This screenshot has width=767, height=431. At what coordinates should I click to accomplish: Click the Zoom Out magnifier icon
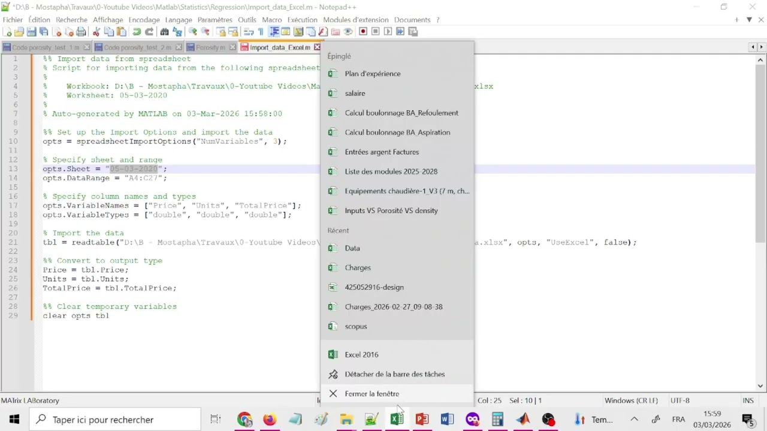pos(204,32)
